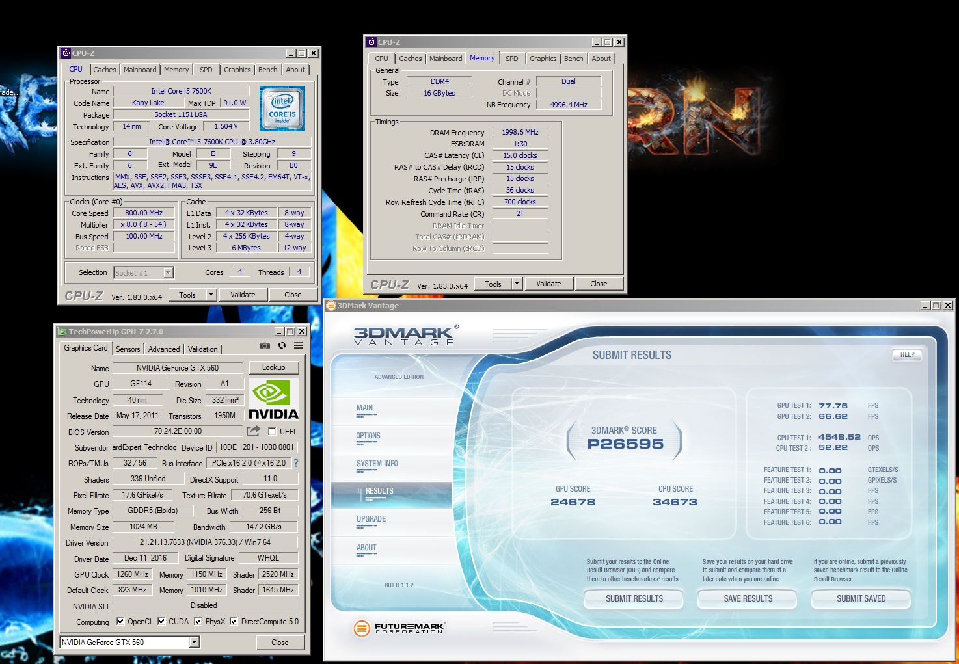Click the Submit Saved button
Viewport: 959px width, 664px height.
861,598
